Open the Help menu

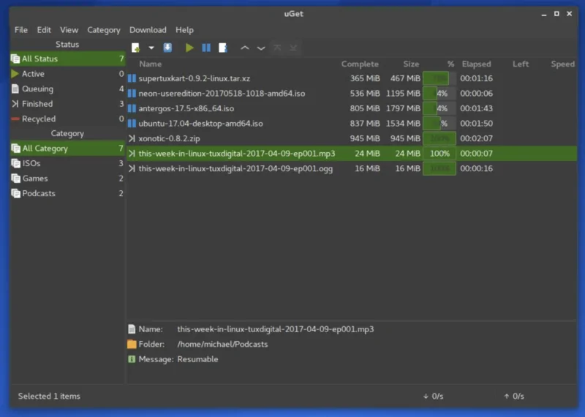pyautogui.click(x=184, y=30)
